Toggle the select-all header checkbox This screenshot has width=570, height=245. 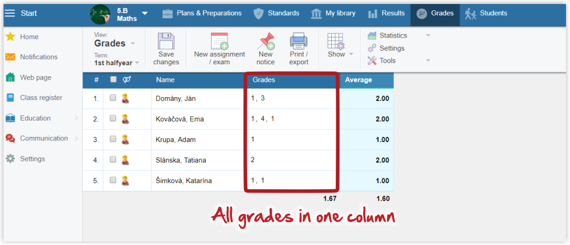[113, 80]
